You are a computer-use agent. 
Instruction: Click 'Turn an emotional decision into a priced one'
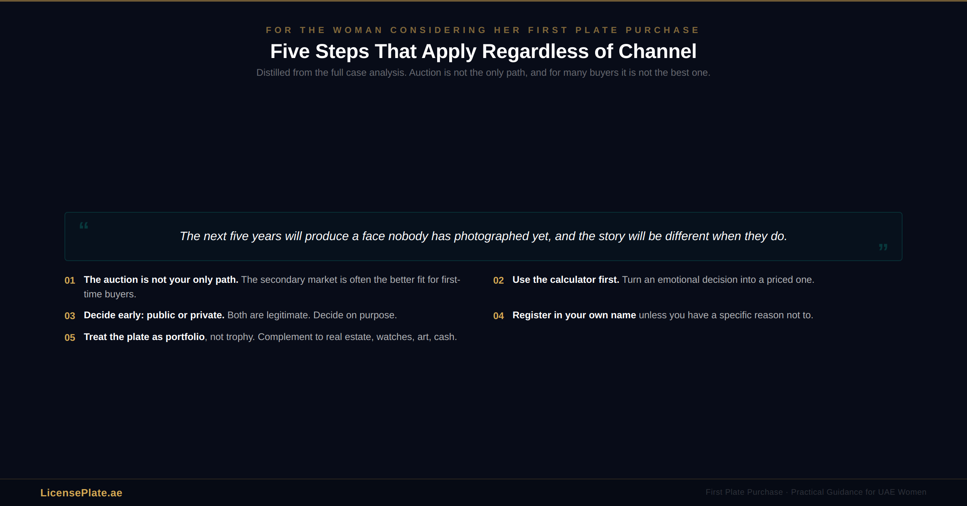click(x=718, y=280)
